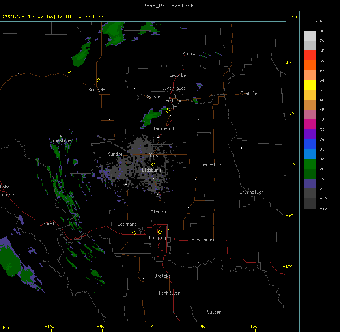Click the yellow diamond marker between Olds and Didsbury
The image size is (340, 332).
(x=153, y=164)
